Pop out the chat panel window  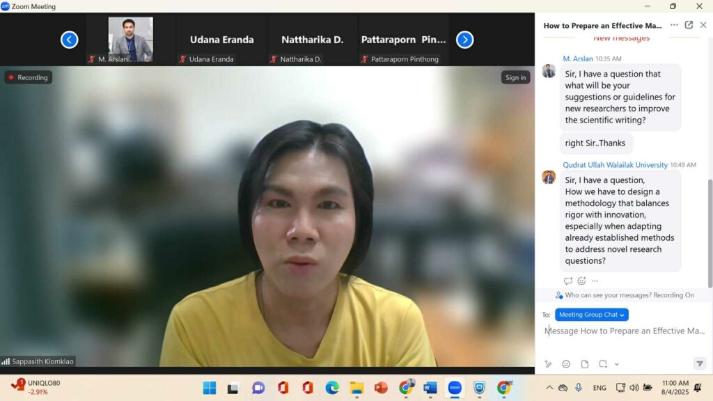(689, 25)
